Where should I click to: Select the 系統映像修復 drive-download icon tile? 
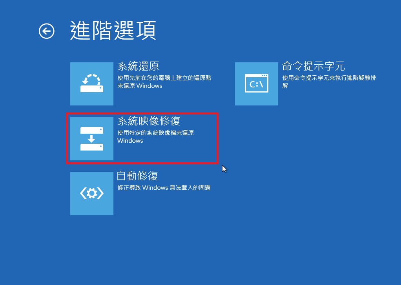[x=92, y=139]
